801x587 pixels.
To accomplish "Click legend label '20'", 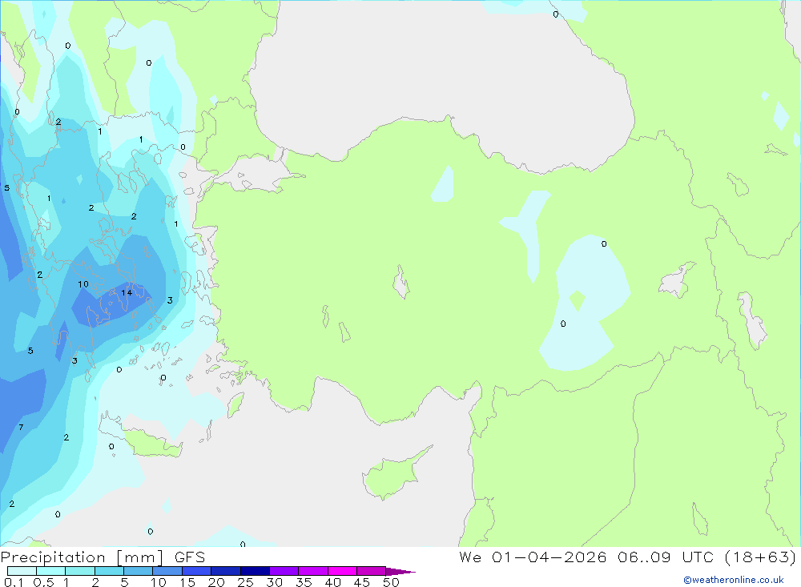I will 216,582.
